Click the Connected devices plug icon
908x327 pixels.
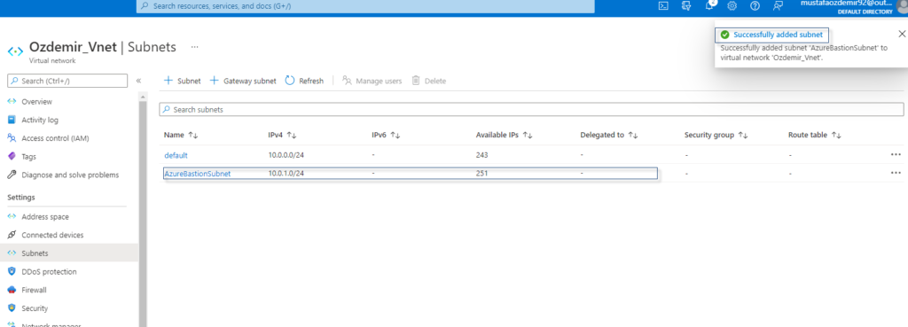coord(11,235)
